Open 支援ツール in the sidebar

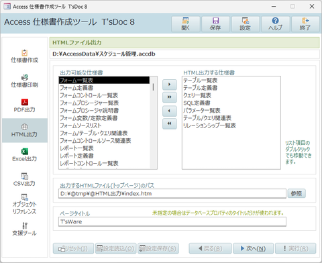(25, 229)
